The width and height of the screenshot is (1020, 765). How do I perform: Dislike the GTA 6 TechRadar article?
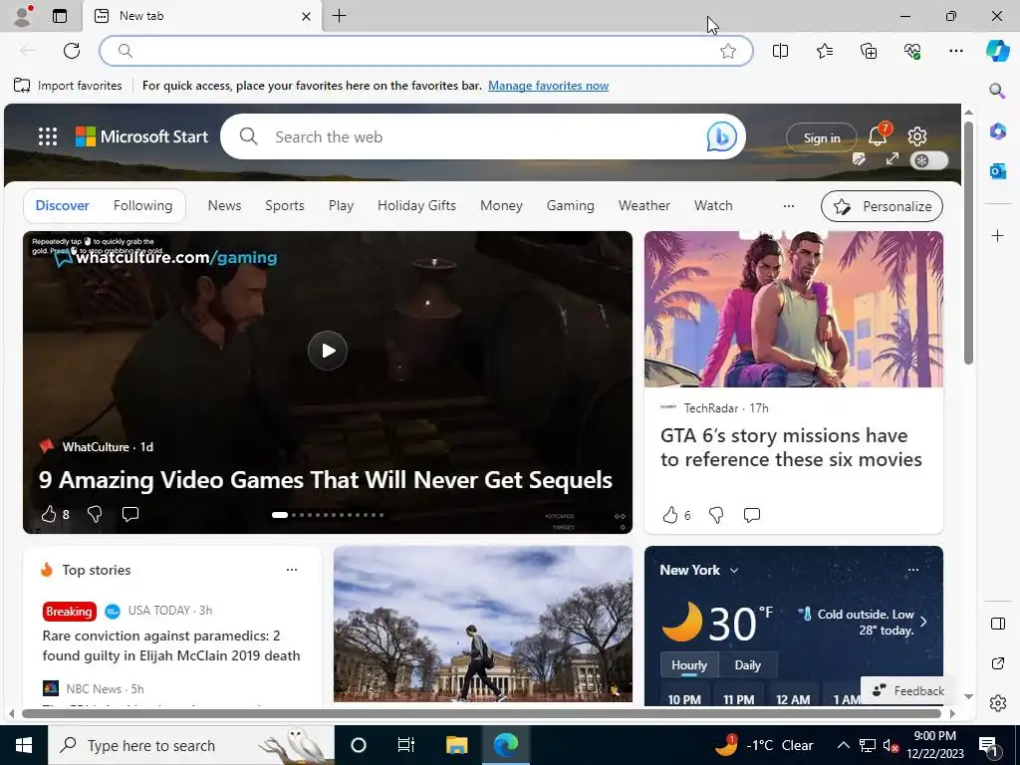(x=715, y=515)
